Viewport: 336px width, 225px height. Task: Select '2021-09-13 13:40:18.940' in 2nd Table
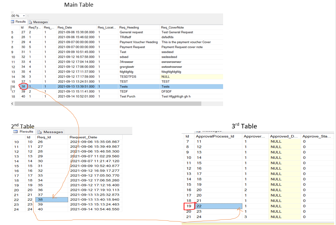[x=95, y=200]
